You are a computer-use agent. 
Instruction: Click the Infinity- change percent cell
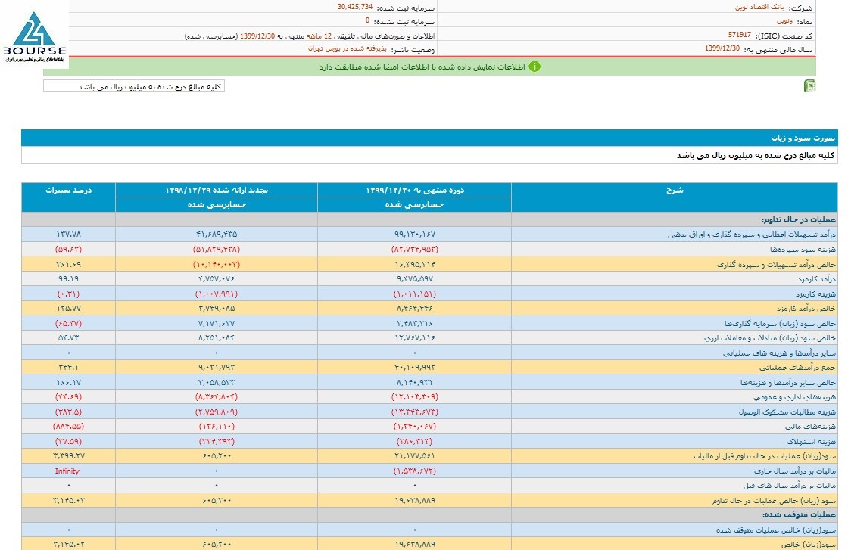pyautogui.click(x=68, y=471)
